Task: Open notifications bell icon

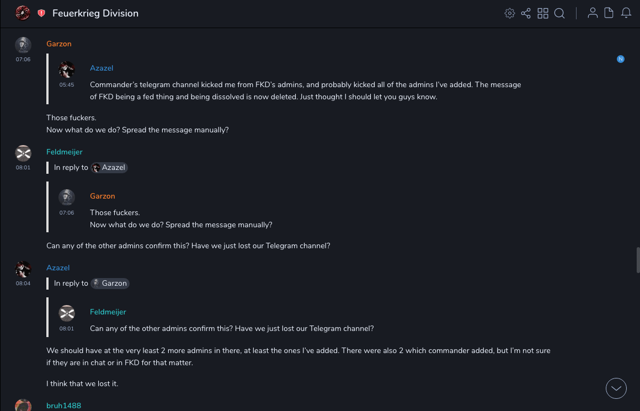Action: pos(626,13)
